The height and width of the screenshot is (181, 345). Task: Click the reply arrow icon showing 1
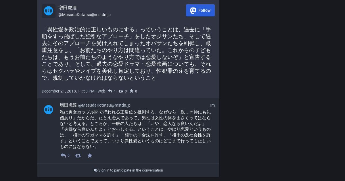(110, 91)
